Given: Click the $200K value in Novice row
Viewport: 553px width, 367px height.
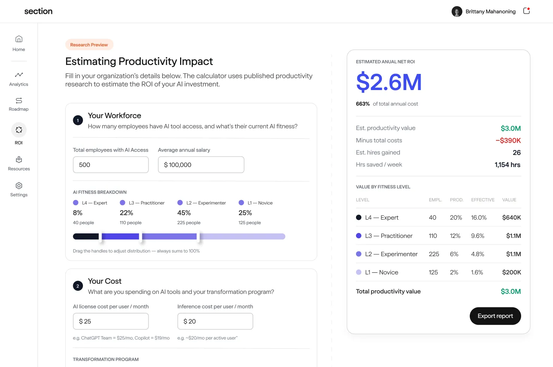Looking at the screenshot, I should point(511,272).
